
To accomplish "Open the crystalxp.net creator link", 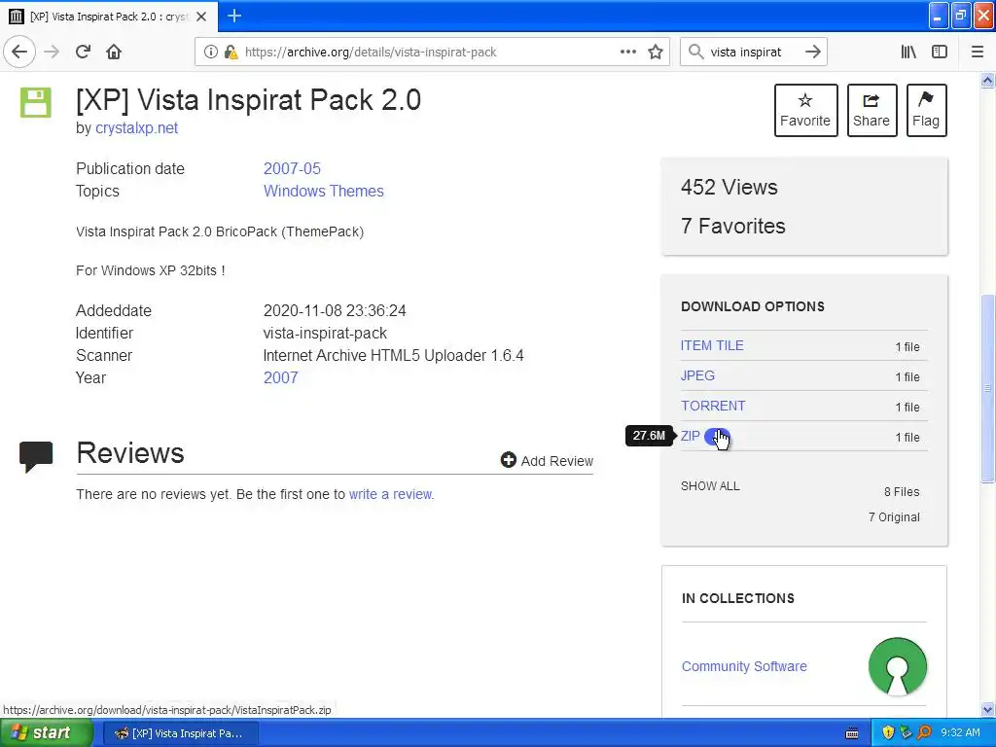I will 136,128.
